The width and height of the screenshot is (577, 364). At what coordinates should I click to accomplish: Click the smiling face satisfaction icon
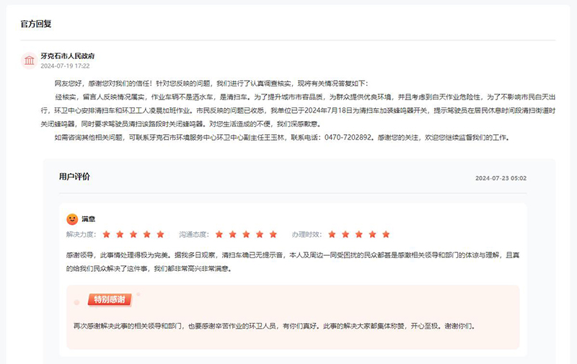(72, 219)
